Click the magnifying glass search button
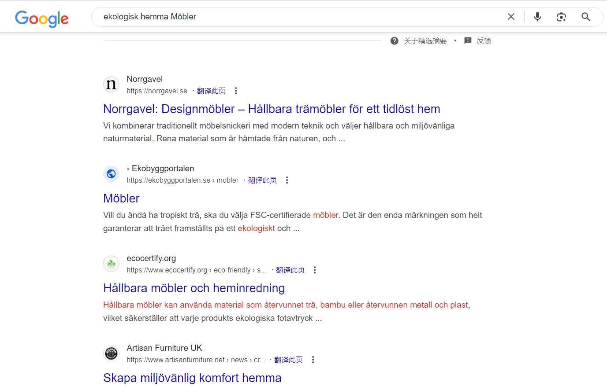Image resolution: width=607 pixels, height=386 pixels. (586, 17)
